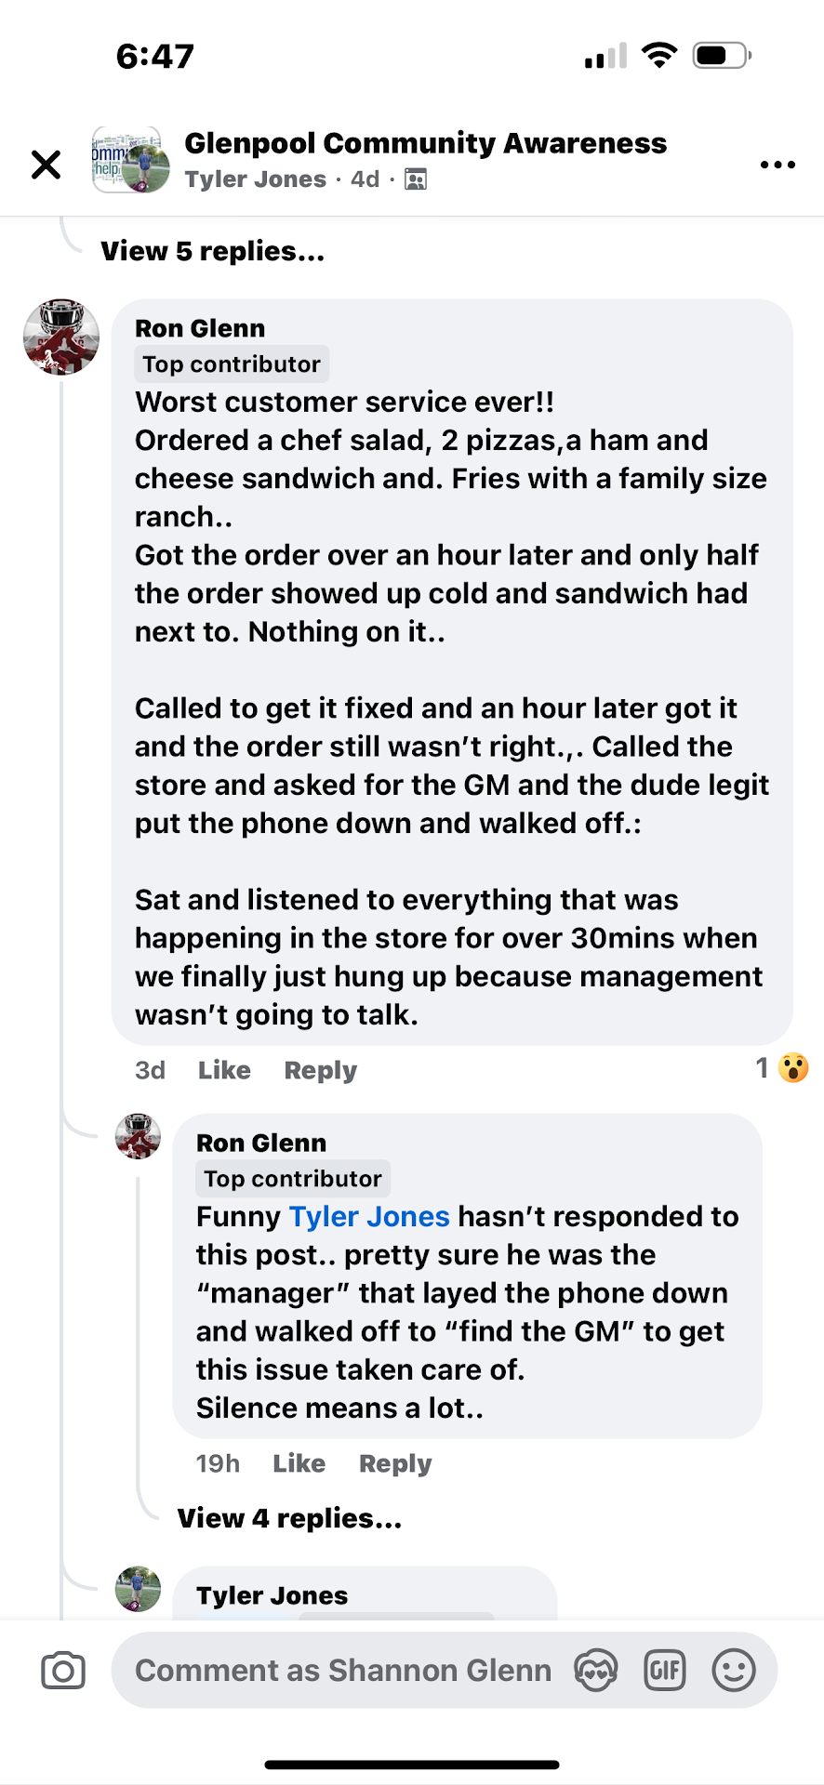Reply to the 19h comment
824x1785 pixels.
coord(395,1463)
